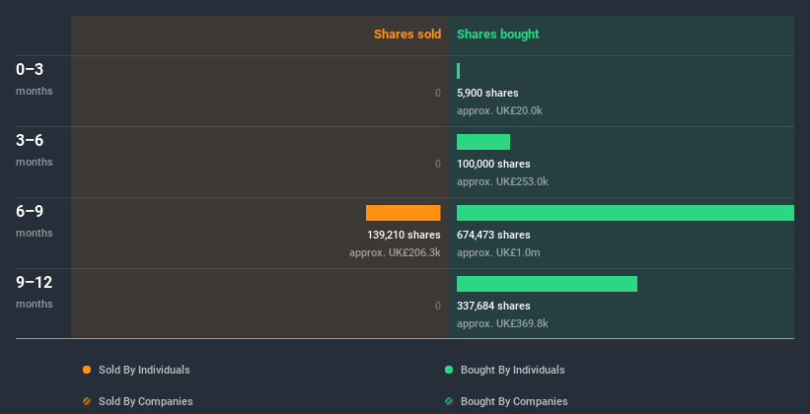The width and height of the screenshot is (810, 414).
Task: Select the Sold By Companies legend label
Action: coord(146,401)
